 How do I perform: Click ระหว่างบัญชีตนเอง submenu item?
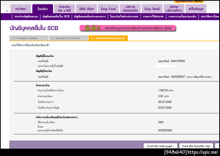[26, 17]
